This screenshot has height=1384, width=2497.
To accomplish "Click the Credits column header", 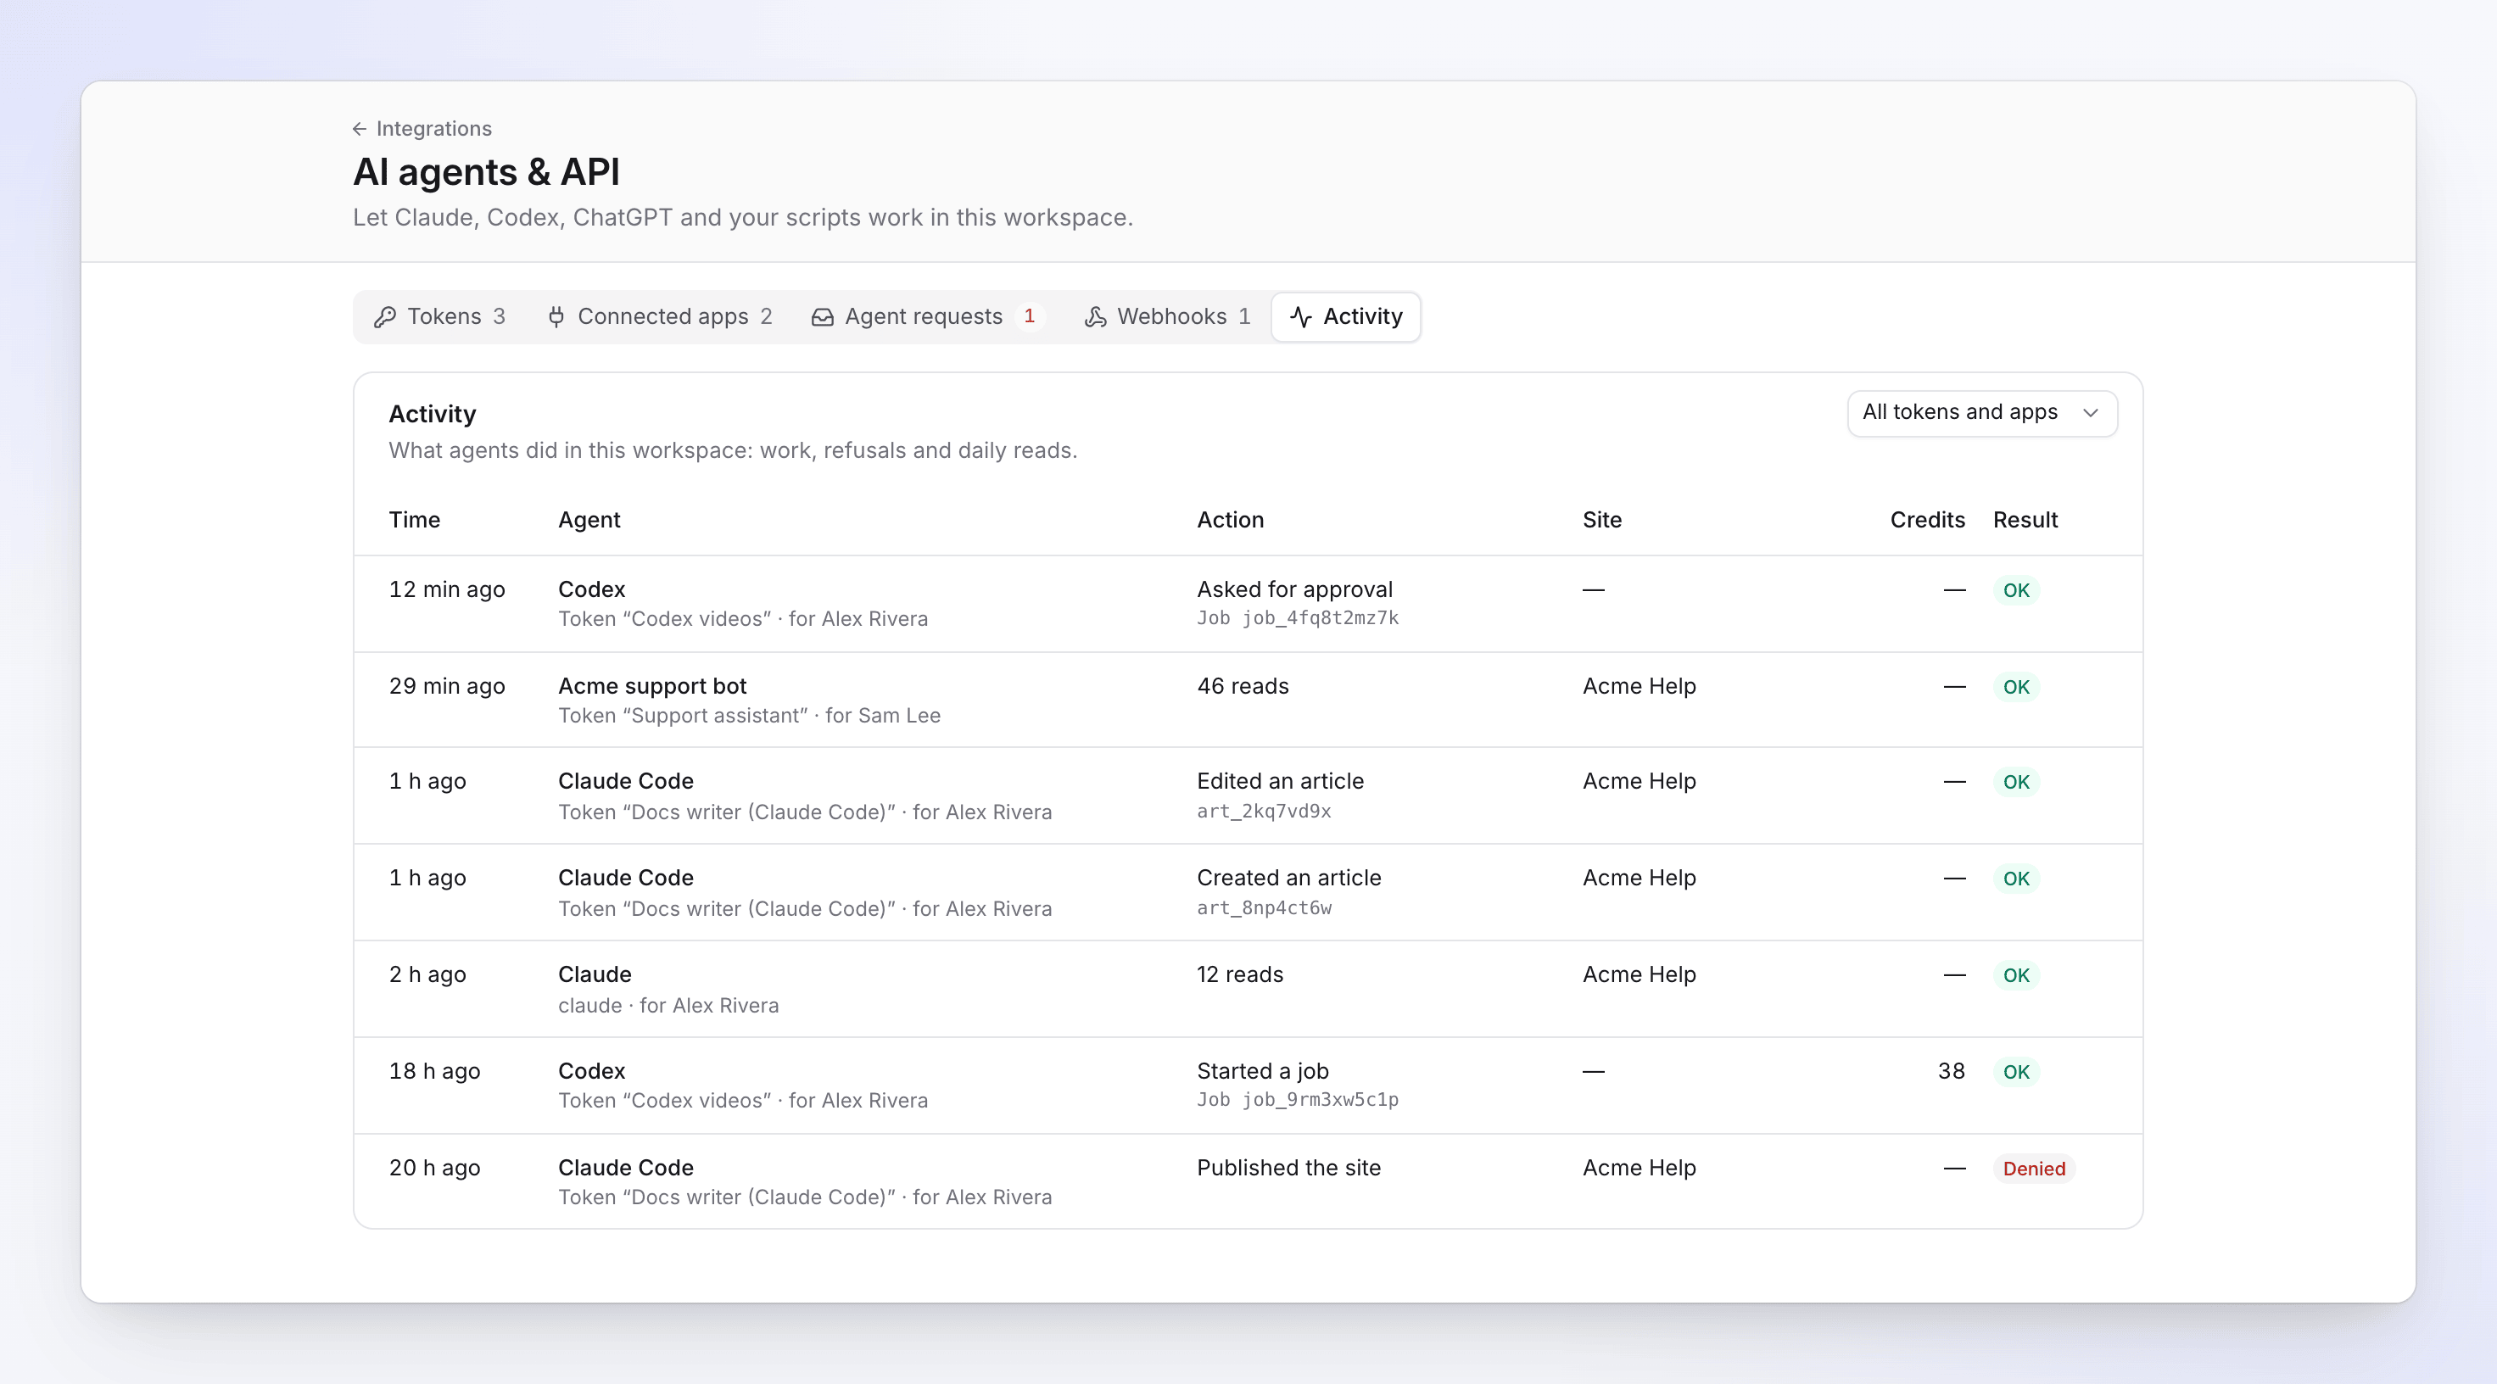I will click(x=1928, y=521).
